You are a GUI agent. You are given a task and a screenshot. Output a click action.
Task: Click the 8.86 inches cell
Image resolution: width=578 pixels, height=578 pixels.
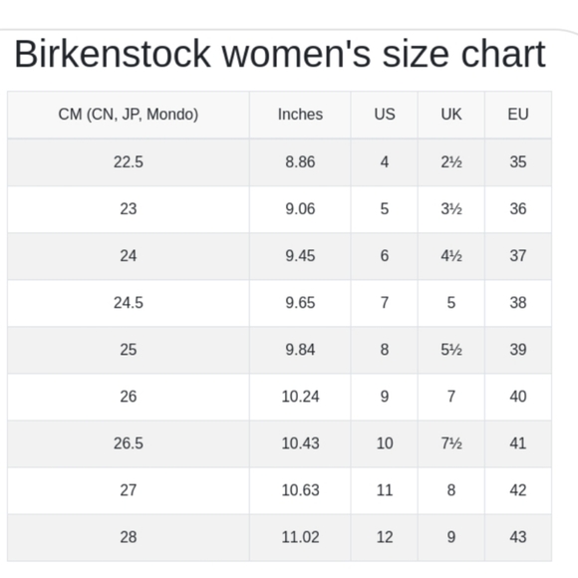(x=300, y=162)
